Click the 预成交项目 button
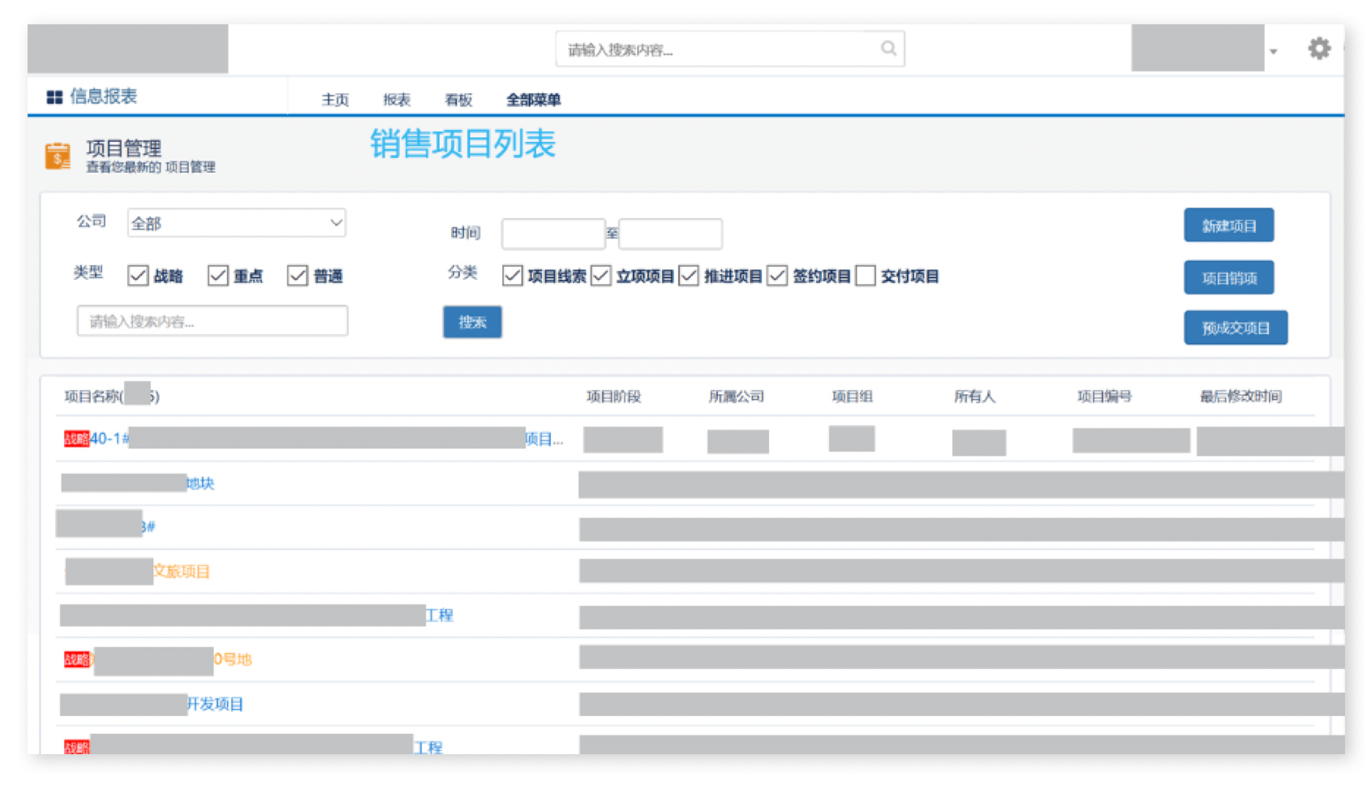This screenshot has height=785, width=1371. pos(1236,328)
